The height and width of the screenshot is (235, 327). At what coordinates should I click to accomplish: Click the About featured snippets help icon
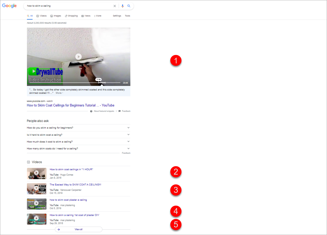pyautogui.click(x=91, y=111)
